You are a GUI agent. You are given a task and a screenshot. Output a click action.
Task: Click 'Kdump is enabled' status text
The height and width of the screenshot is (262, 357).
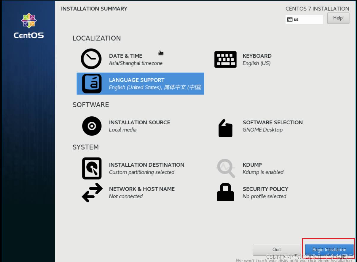[263, 172]
